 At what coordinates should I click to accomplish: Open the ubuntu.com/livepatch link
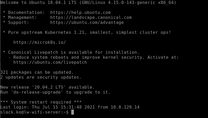[50, 62]
